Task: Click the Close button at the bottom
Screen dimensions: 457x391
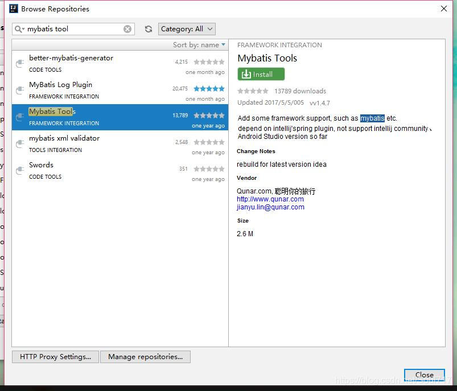Action: pyautogui.click(x=425, y=374)
